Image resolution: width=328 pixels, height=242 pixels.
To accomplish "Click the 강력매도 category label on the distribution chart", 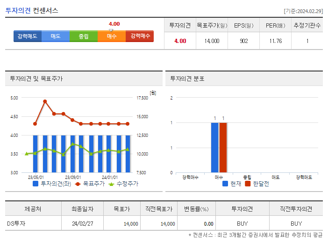I will (304, 178).
